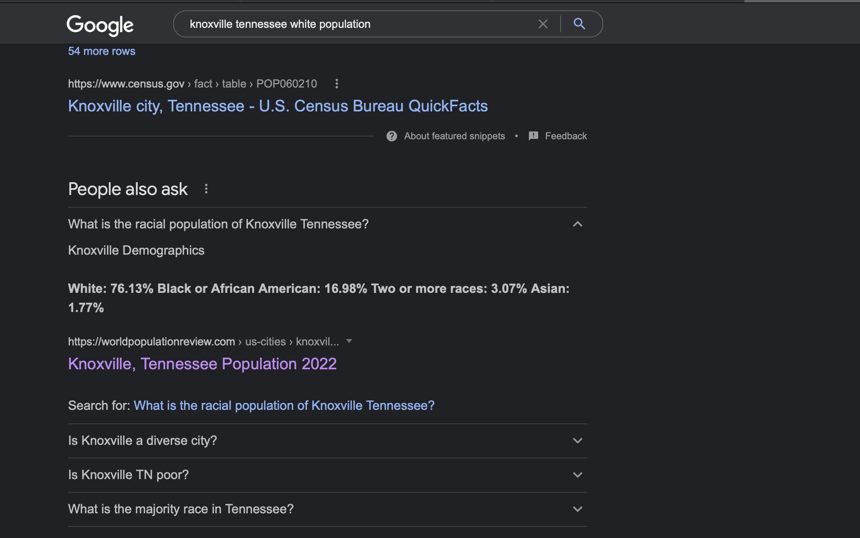The width and height of the screenshot is (860, 538).
Task: Open Knoxville, Tennessee Population 2022 result
Action: (202, 364)
